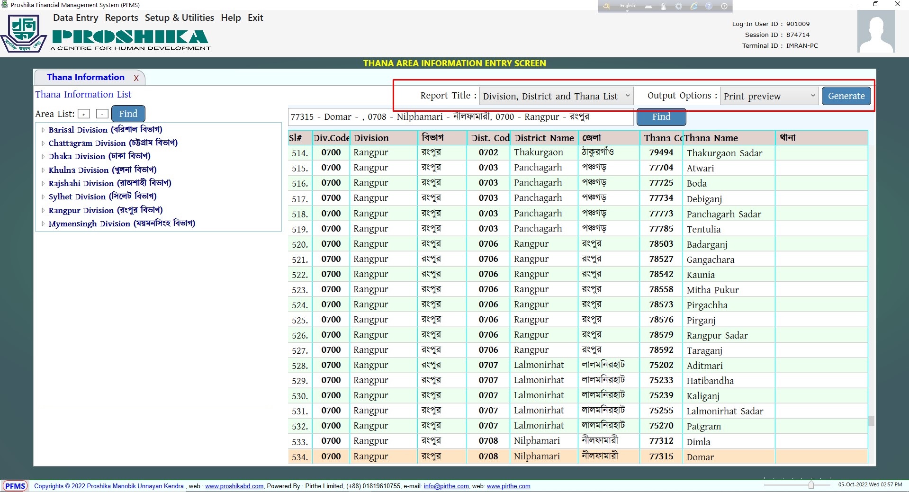Open the www.pirthe.com link
The height and width of the screenshot is (492, 909).
508,486
